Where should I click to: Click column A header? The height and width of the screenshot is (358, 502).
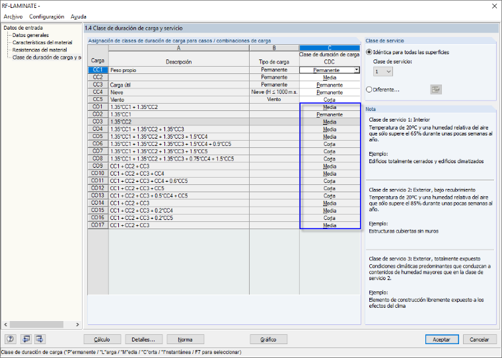(x=178, y=48)
